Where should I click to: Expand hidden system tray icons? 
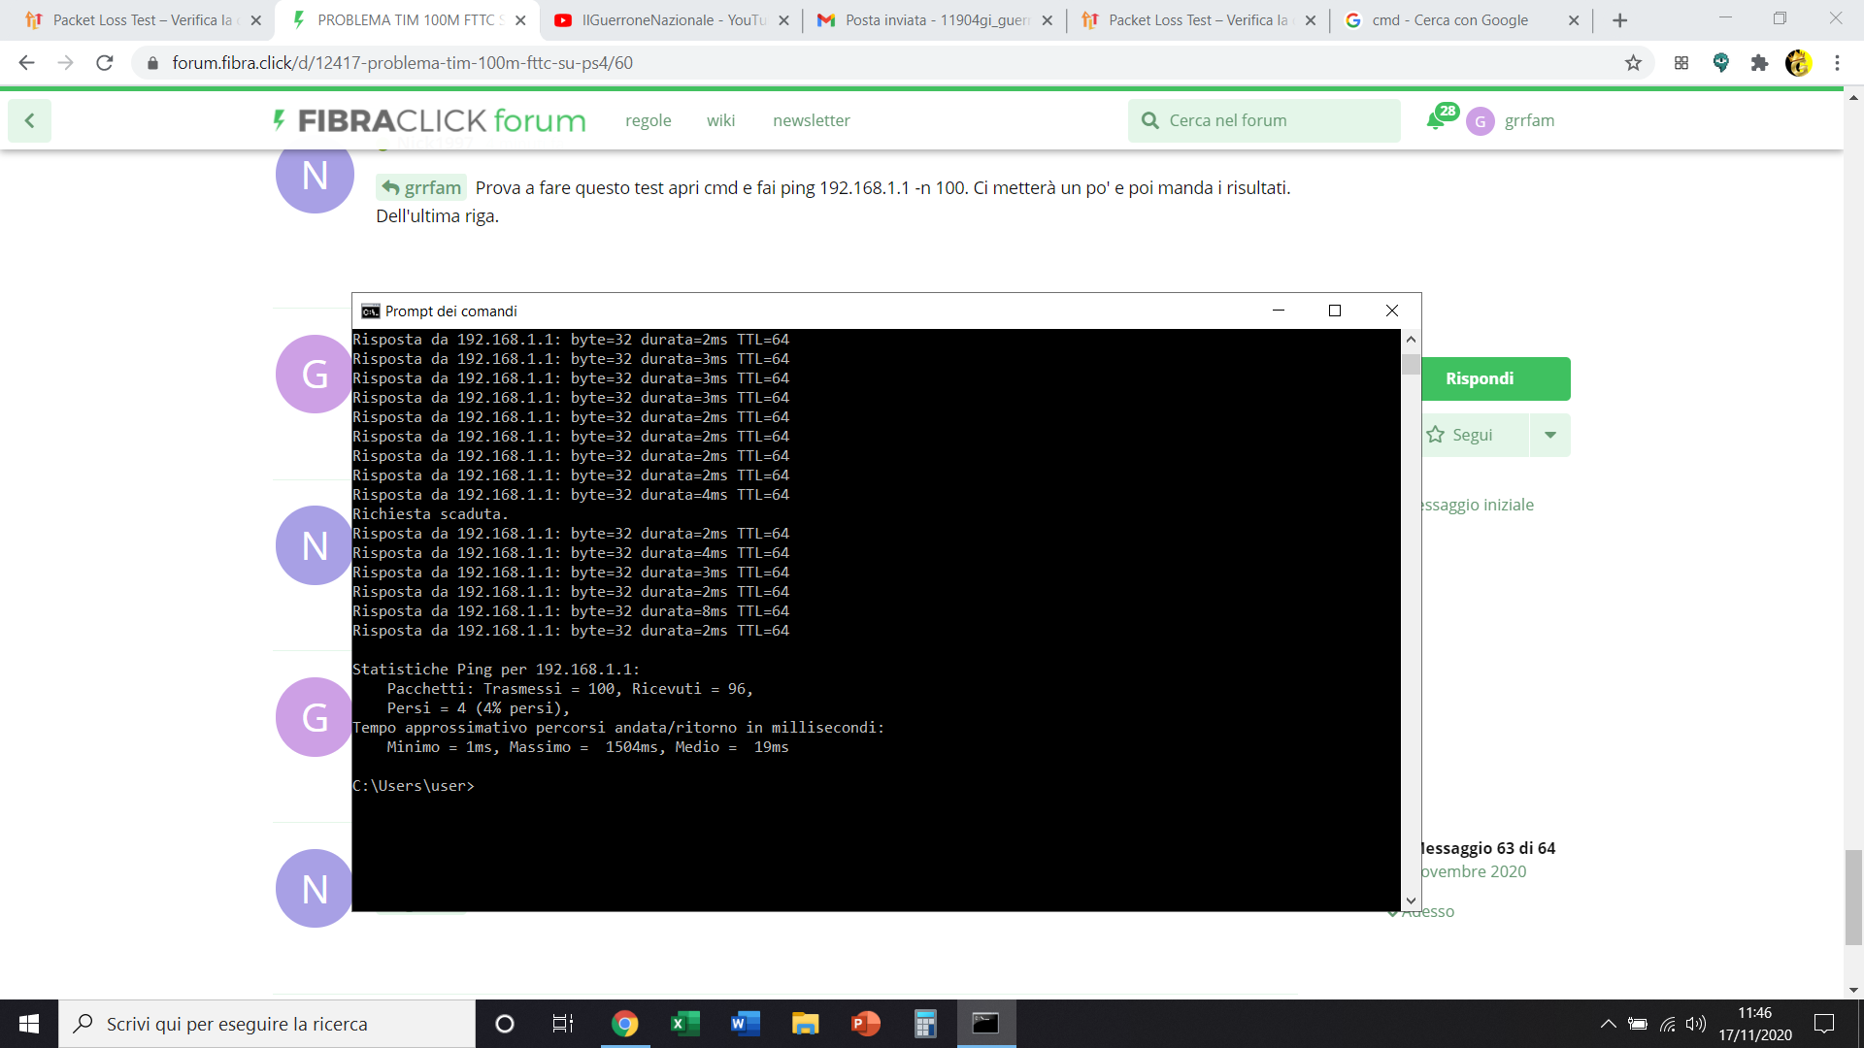click(1609, 1024)
